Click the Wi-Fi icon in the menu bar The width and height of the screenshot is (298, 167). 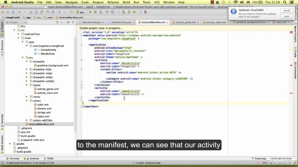[x=236, y=2]
